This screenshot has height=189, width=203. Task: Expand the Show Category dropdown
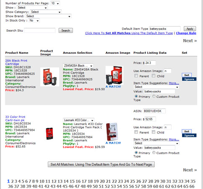tap(46, 12)
